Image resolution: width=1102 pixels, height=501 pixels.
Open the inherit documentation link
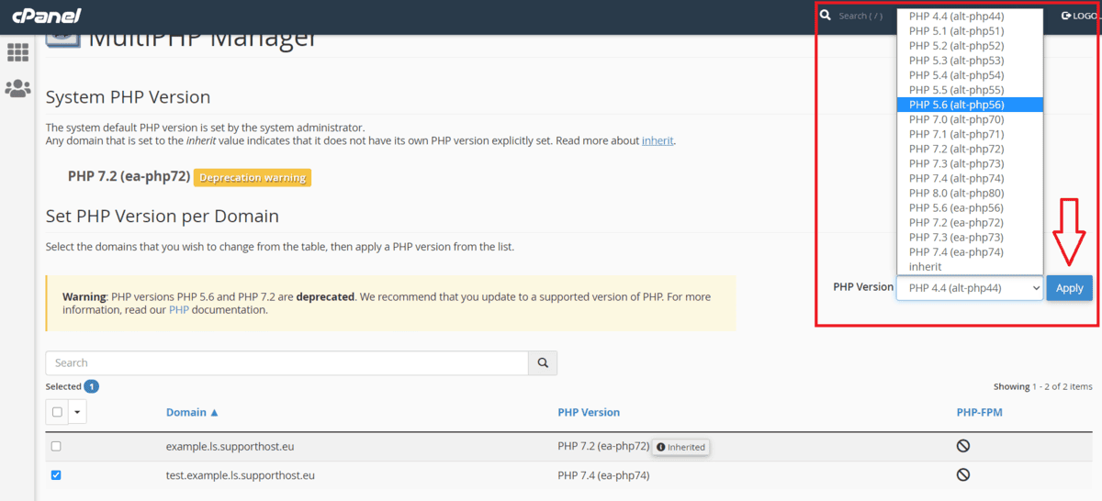658,140
